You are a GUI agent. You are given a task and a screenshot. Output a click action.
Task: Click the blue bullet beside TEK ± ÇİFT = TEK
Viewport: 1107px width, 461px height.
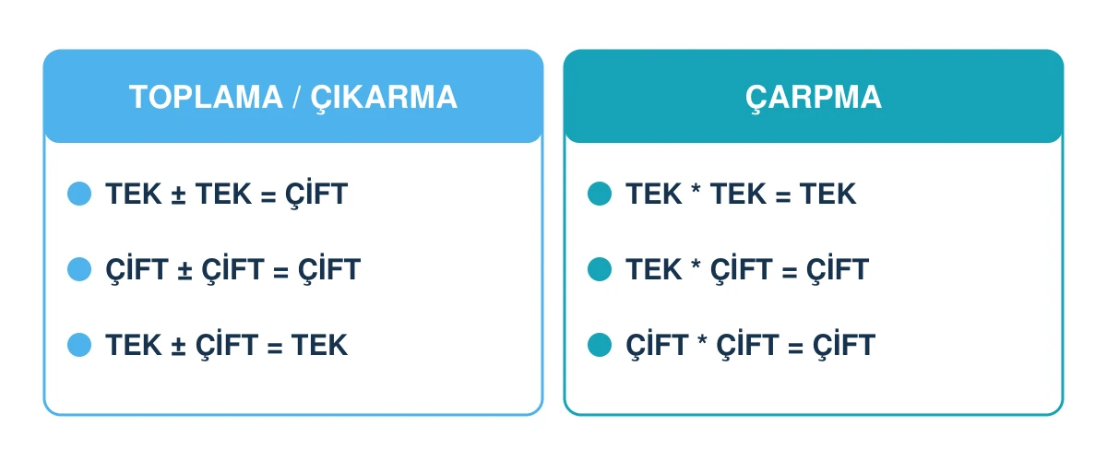point(80,345)
